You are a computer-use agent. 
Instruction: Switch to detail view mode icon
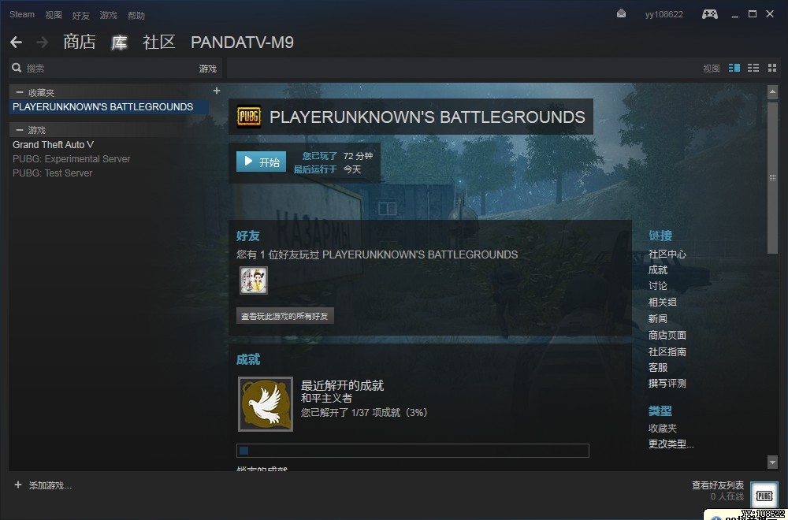click(x=734, y=68)
